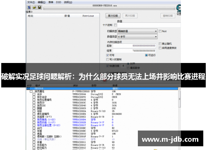
Task: Click the 撤销扫描 button
Action: tap(168, 16)
